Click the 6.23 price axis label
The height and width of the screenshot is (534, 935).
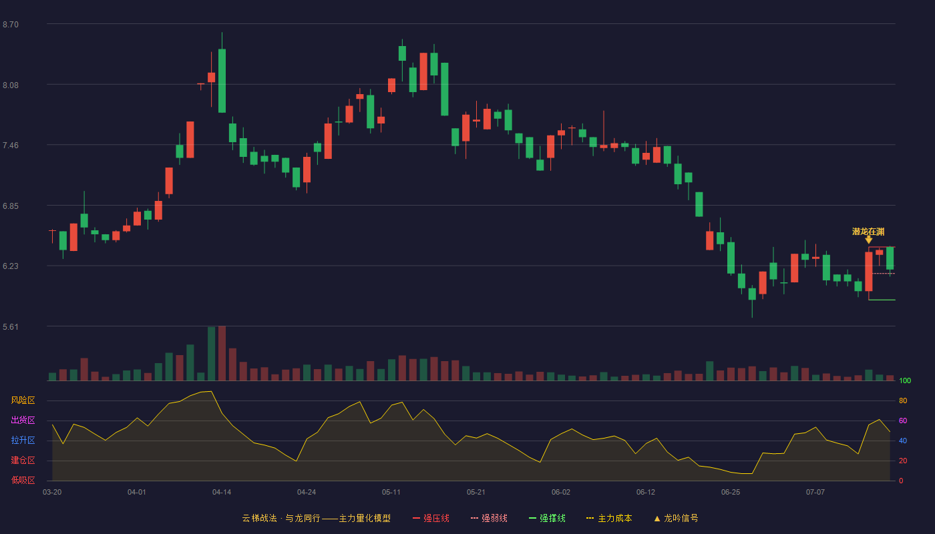coord(11,266)
